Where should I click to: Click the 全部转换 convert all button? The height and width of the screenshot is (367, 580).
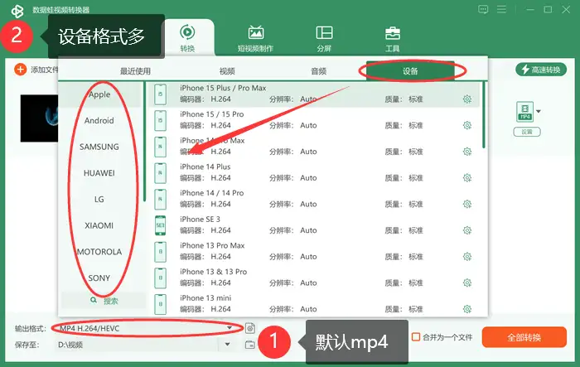[524, 337]
